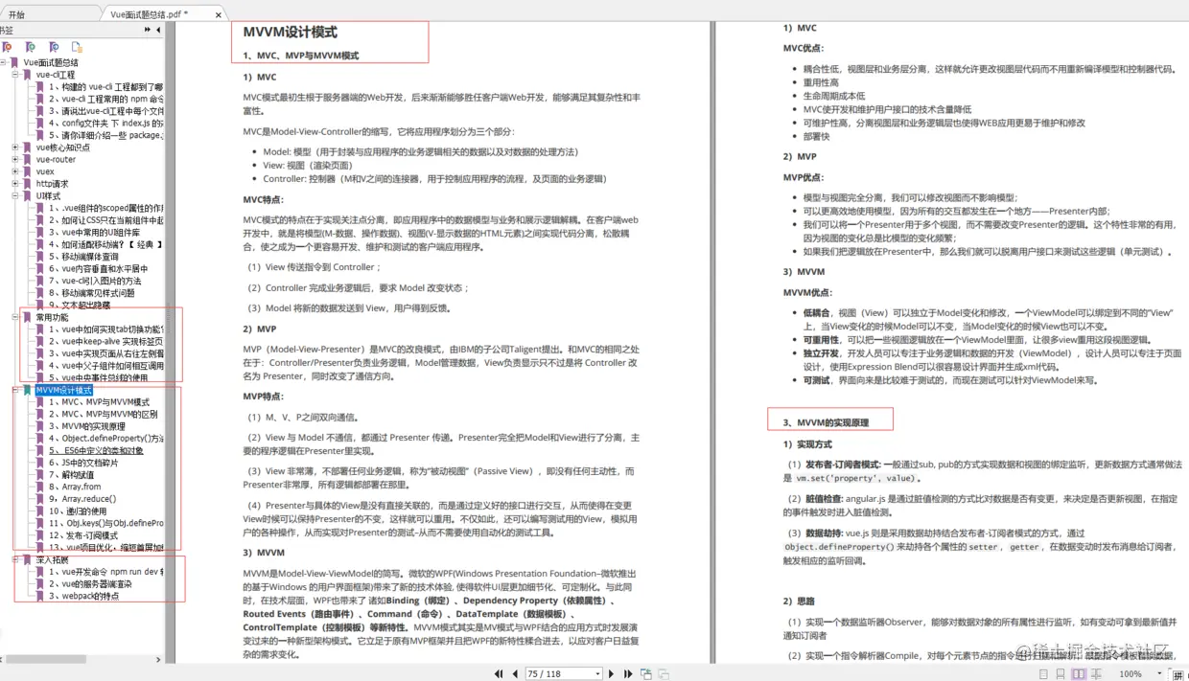Image resolution: width=1189 pixels, height=681 pixels.
Task: Open bookmark 12、发布-订阅模式
Action: (82, 535)
